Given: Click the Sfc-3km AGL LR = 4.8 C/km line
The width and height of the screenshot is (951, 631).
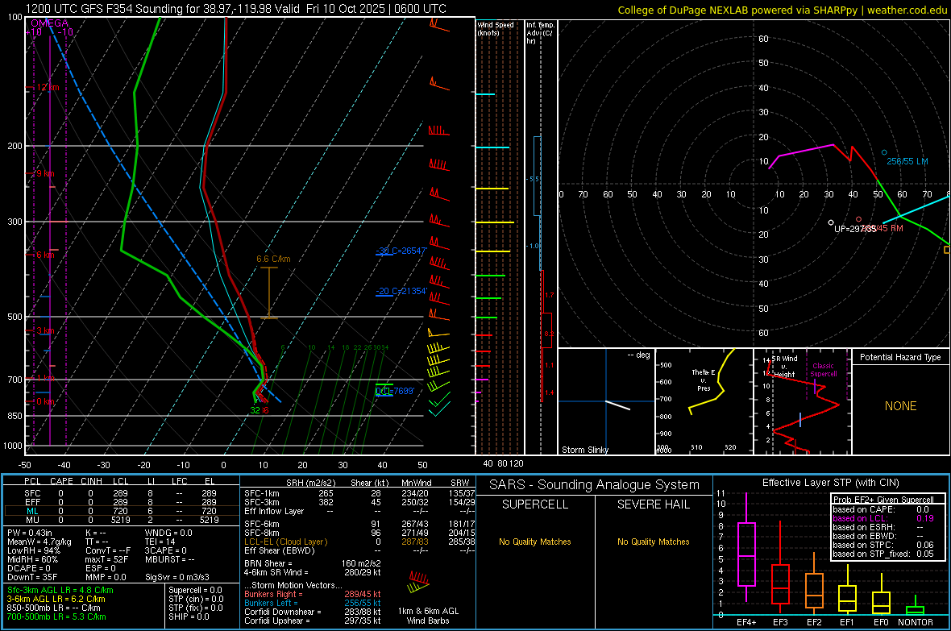Looking at the screenshot, I should [x=60, y=591].
